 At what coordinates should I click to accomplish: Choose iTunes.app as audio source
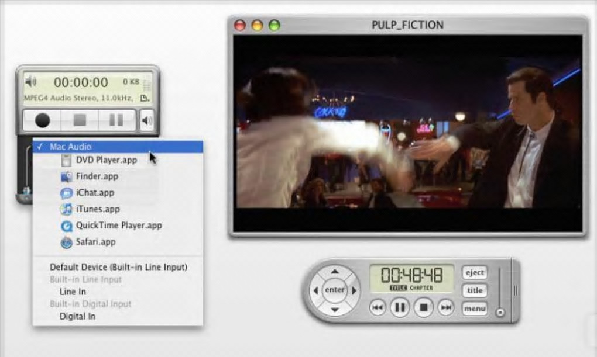coord(118,209)
